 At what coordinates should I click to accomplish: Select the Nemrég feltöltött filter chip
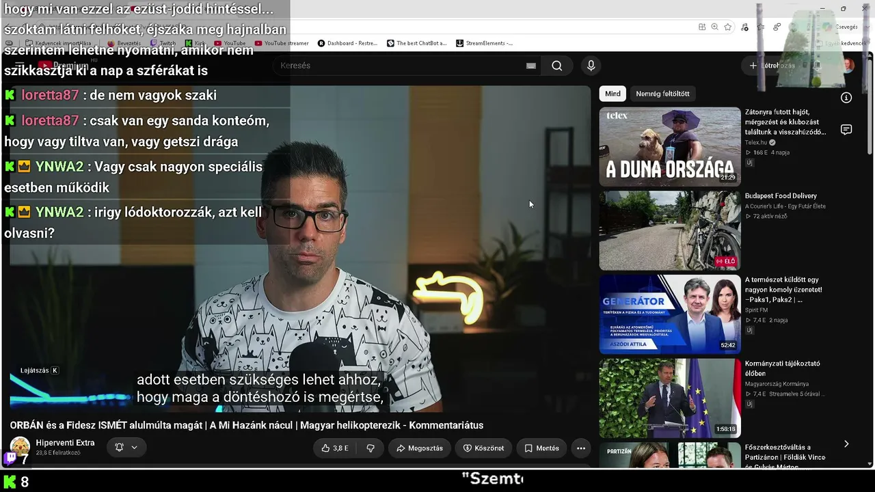tap(662, 94)
